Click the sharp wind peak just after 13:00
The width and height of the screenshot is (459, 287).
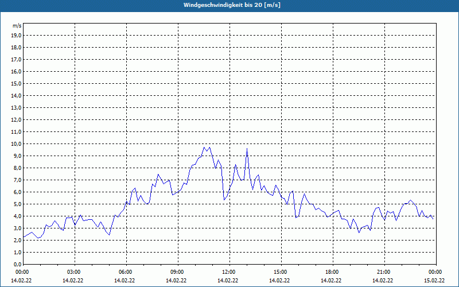click(247, 149)
